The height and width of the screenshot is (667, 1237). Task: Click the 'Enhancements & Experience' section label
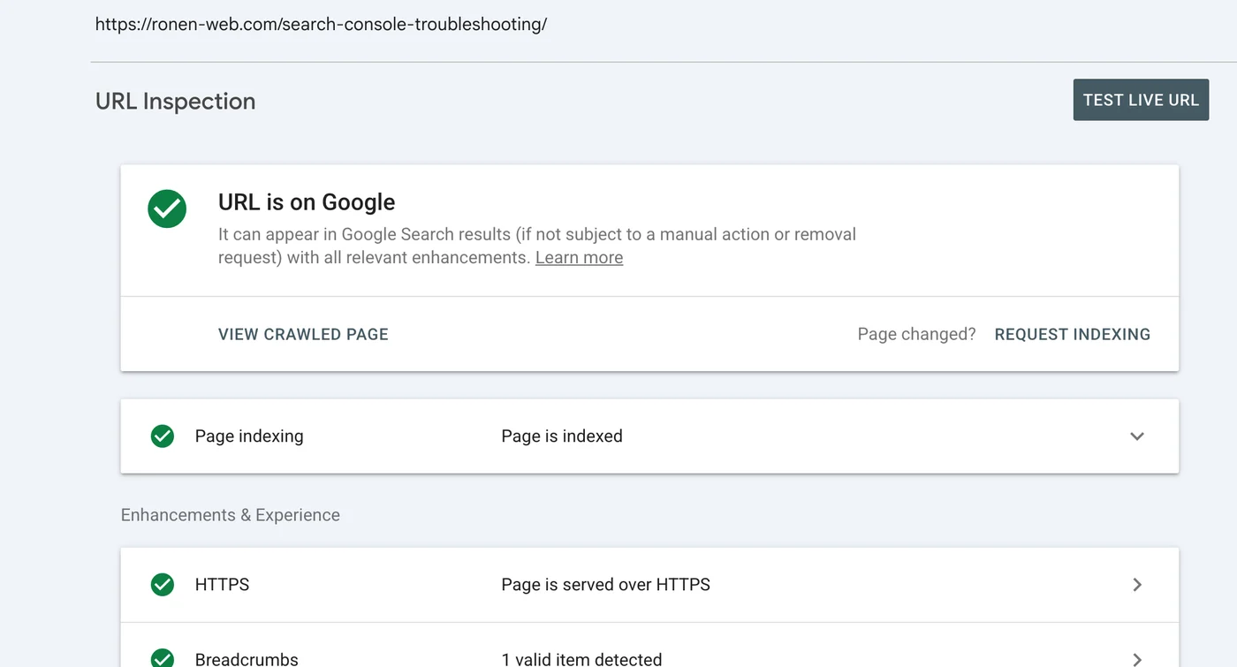[x=230, y=515]
